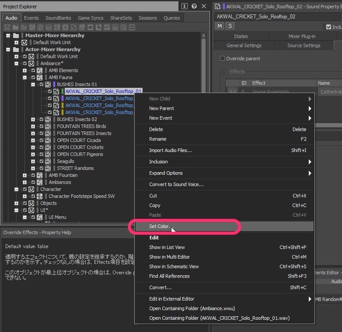The width and height of the screenshot is (342, 332).
Task: Click the Random Container toolbar icon
Action: click(40, 27)
